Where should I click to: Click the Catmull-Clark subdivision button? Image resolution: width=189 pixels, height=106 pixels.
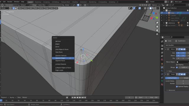click(172, 78)
